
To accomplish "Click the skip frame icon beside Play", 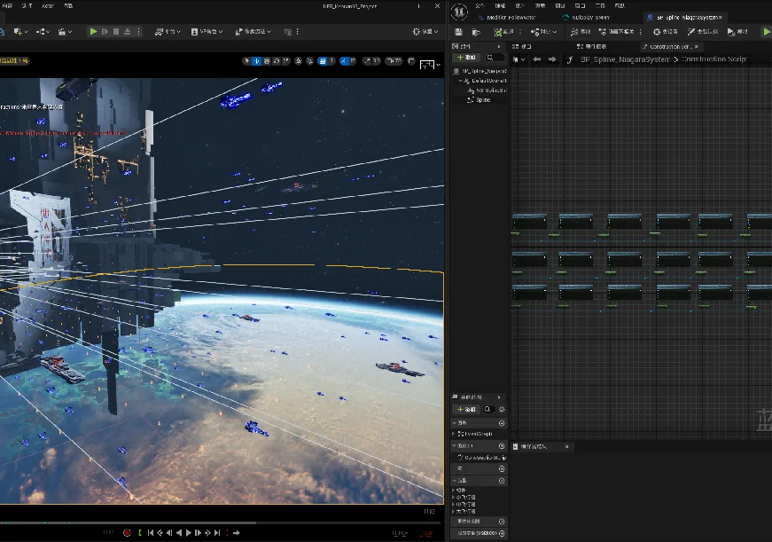I will [x=105, y=32].
